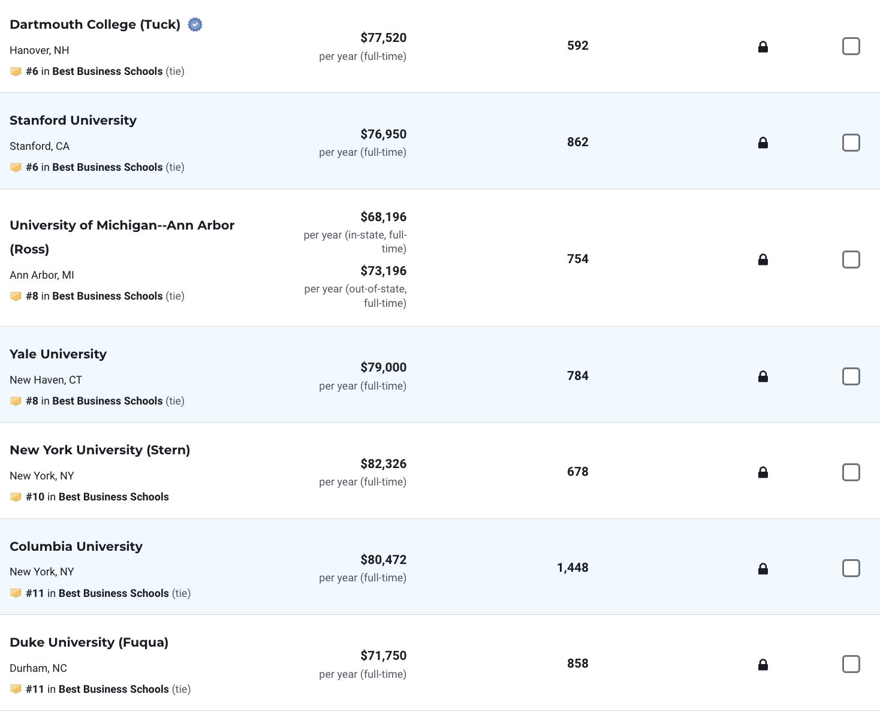Click the lock icon in Michigan Ross row
Screen dimensions: 880x712
pos(763,260)
